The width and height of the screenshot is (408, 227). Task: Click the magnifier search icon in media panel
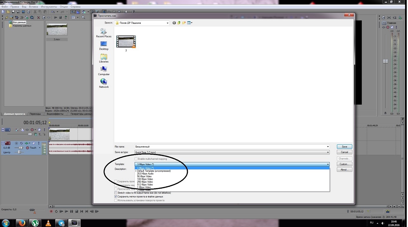[x=84, y=17]
